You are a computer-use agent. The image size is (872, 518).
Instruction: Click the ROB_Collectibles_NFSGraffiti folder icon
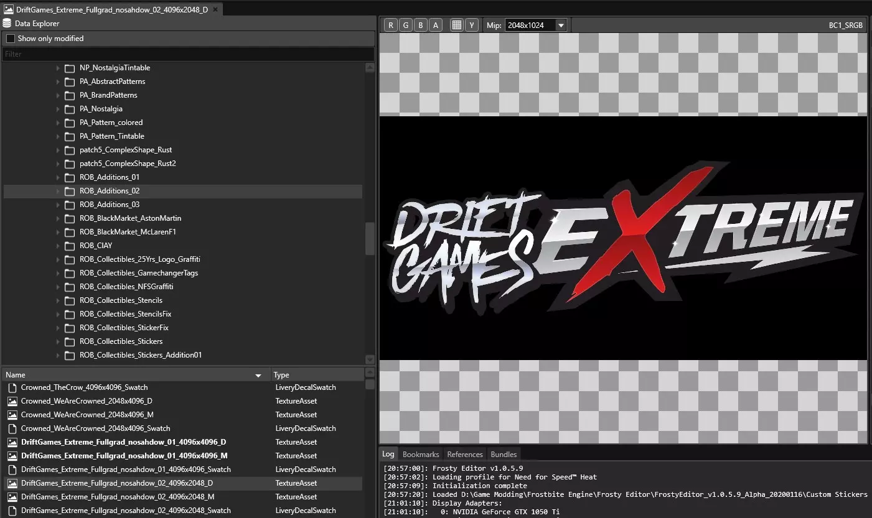[x=70, y=287]
